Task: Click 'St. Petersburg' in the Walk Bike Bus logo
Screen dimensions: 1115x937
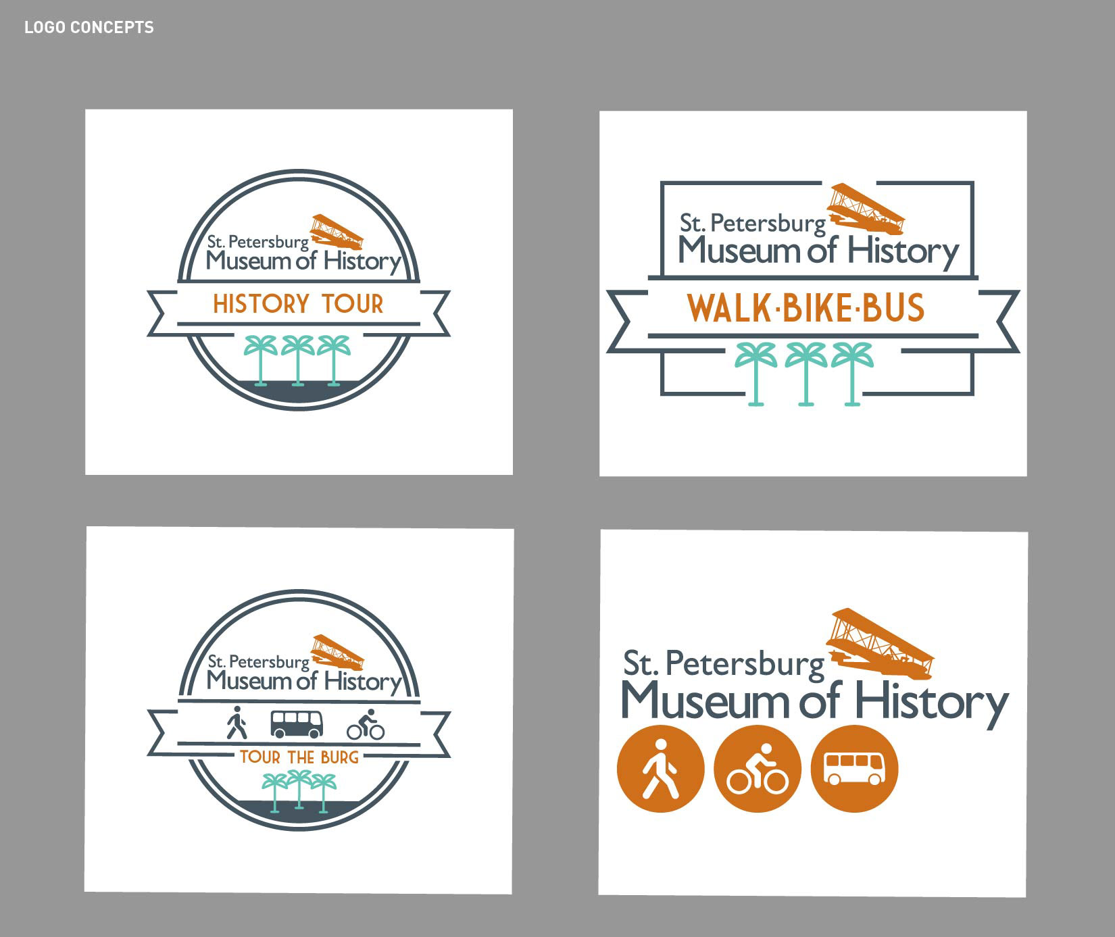Action: (753, 224)
